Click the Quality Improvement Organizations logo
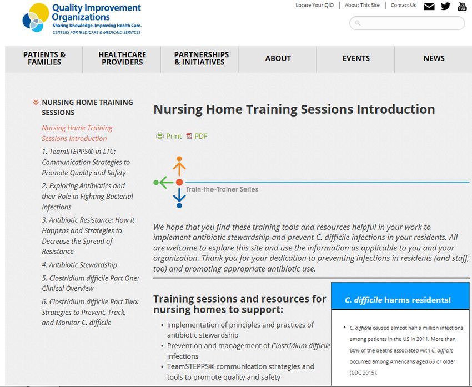This screenshot has height=387, width=472. click(x=82, y=18)
